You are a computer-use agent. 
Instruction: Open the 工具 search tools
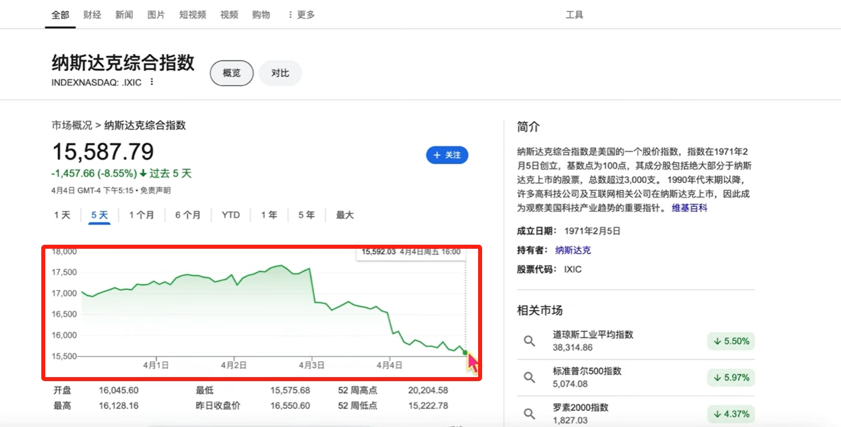(x=574, y=15)
